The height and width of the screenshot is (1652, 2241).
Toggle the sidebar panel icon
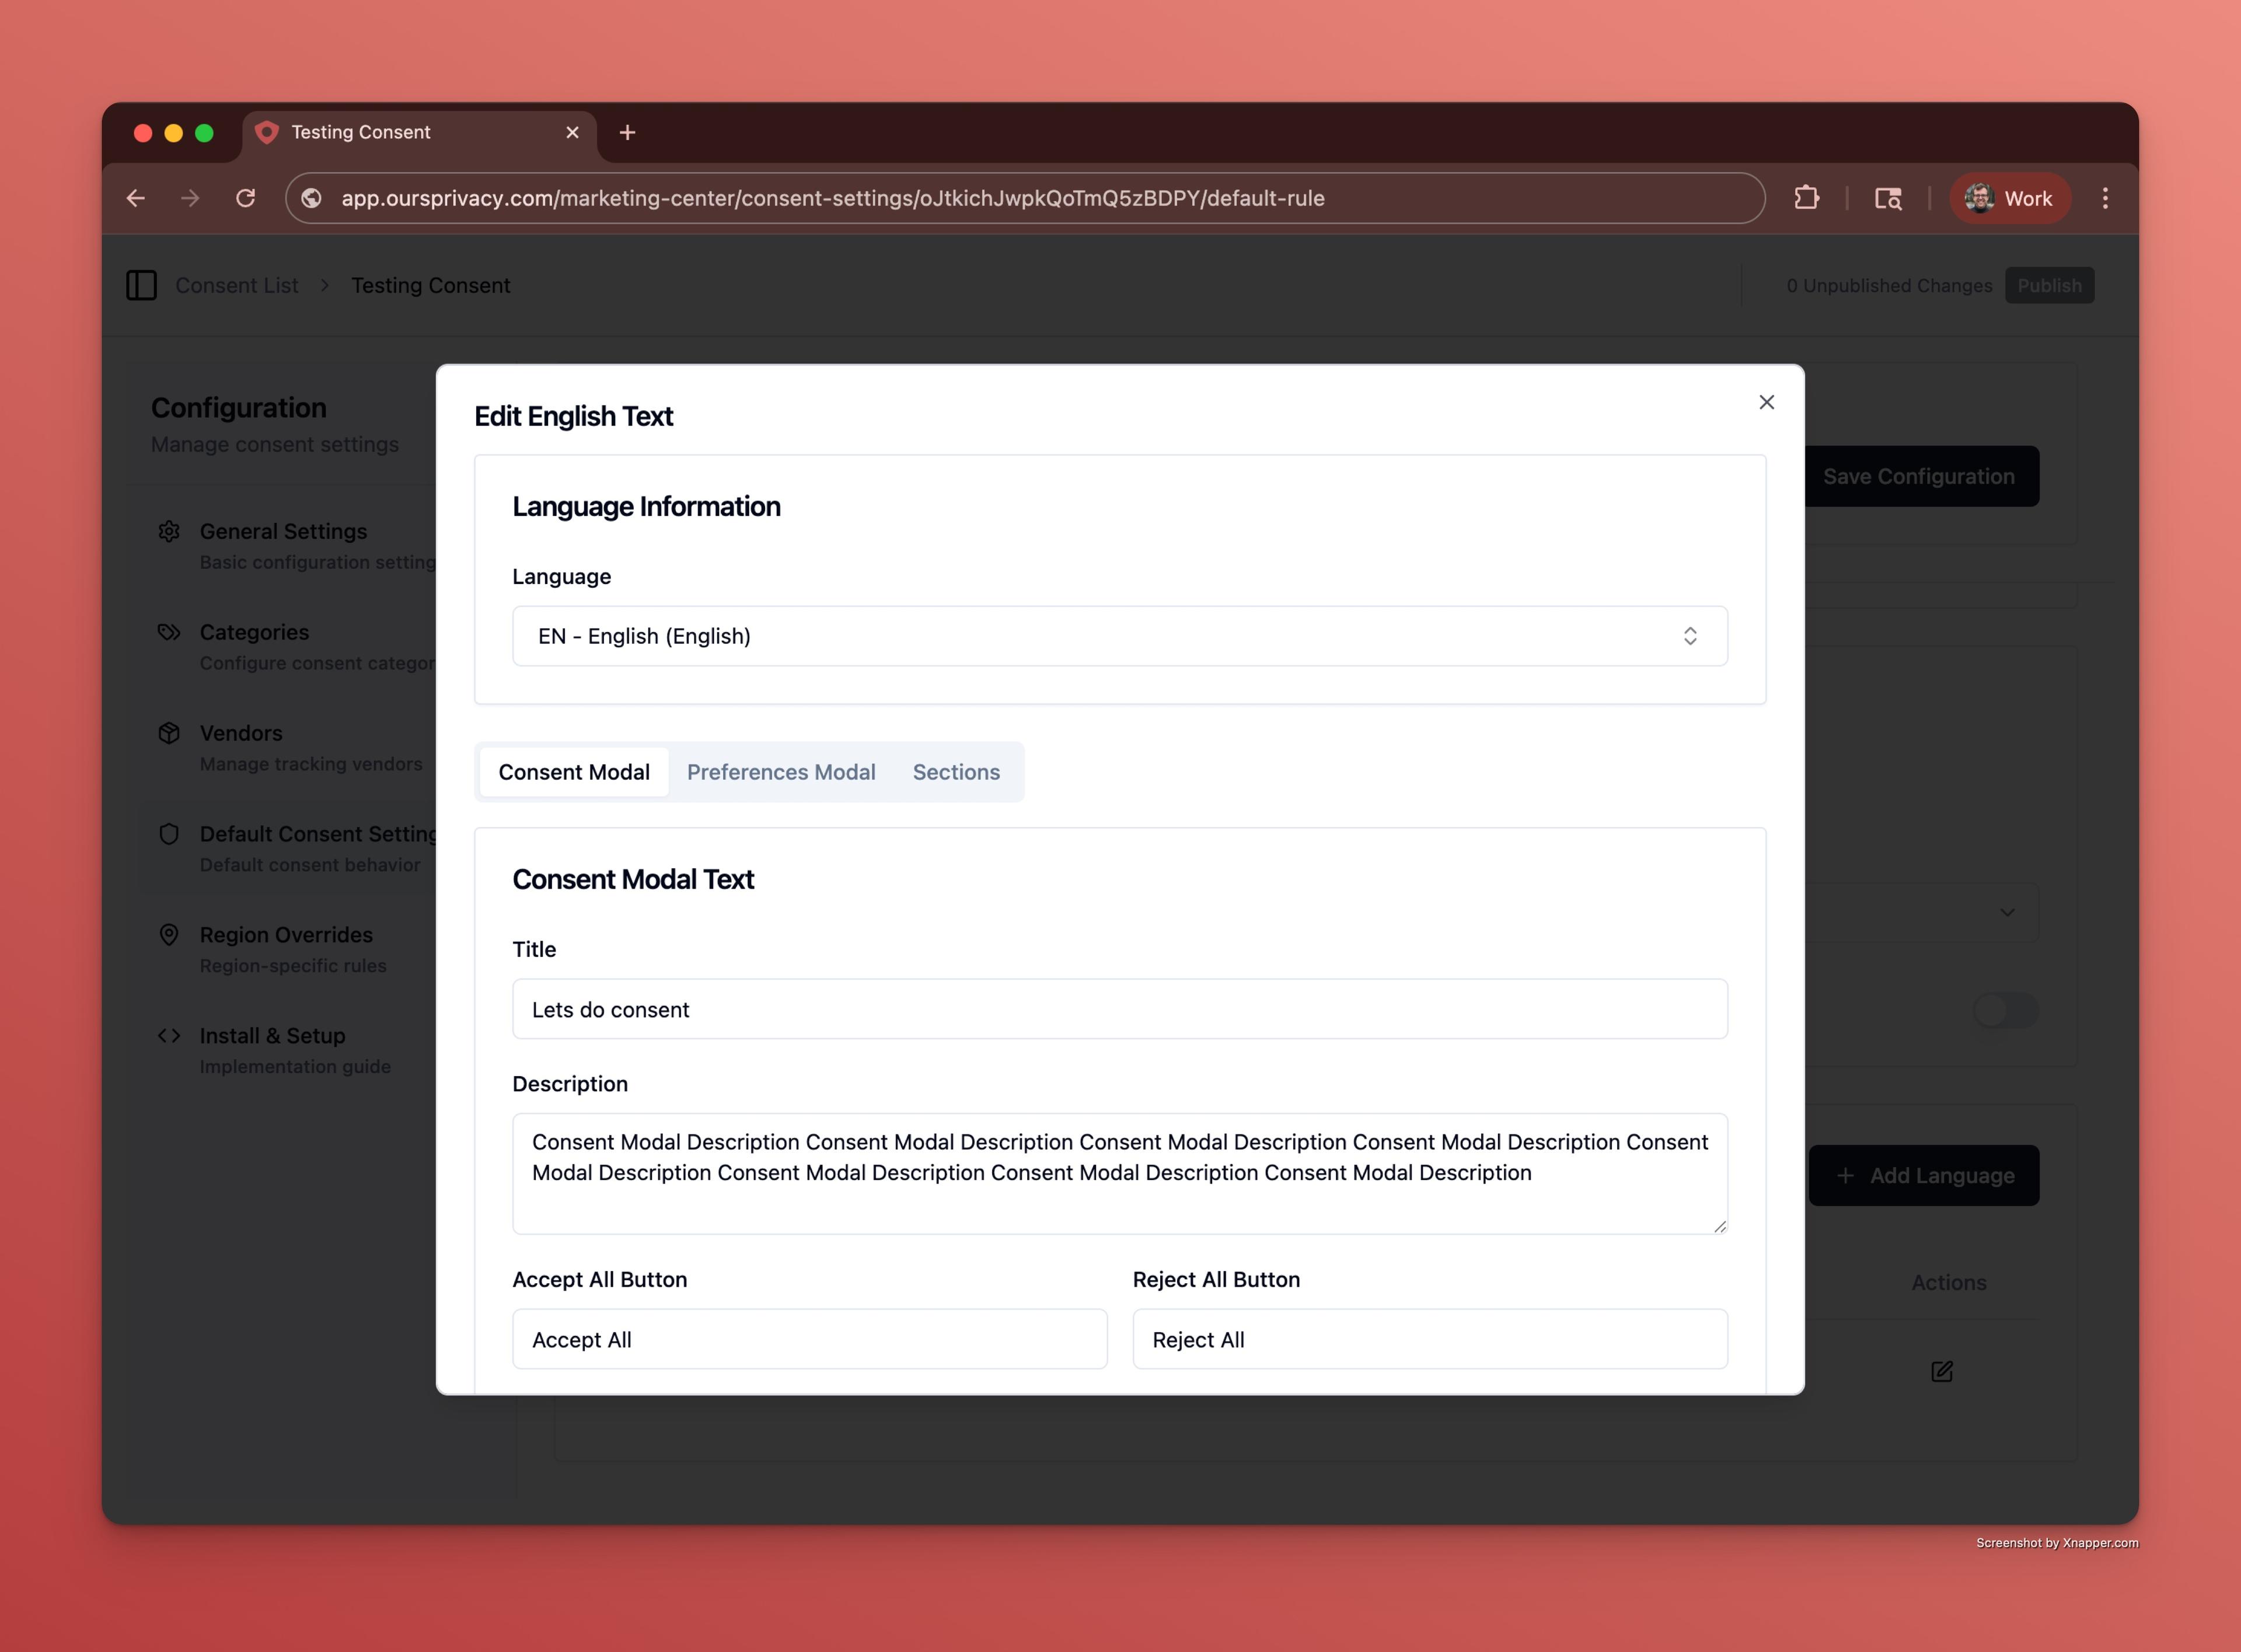[x=141, y=285]
